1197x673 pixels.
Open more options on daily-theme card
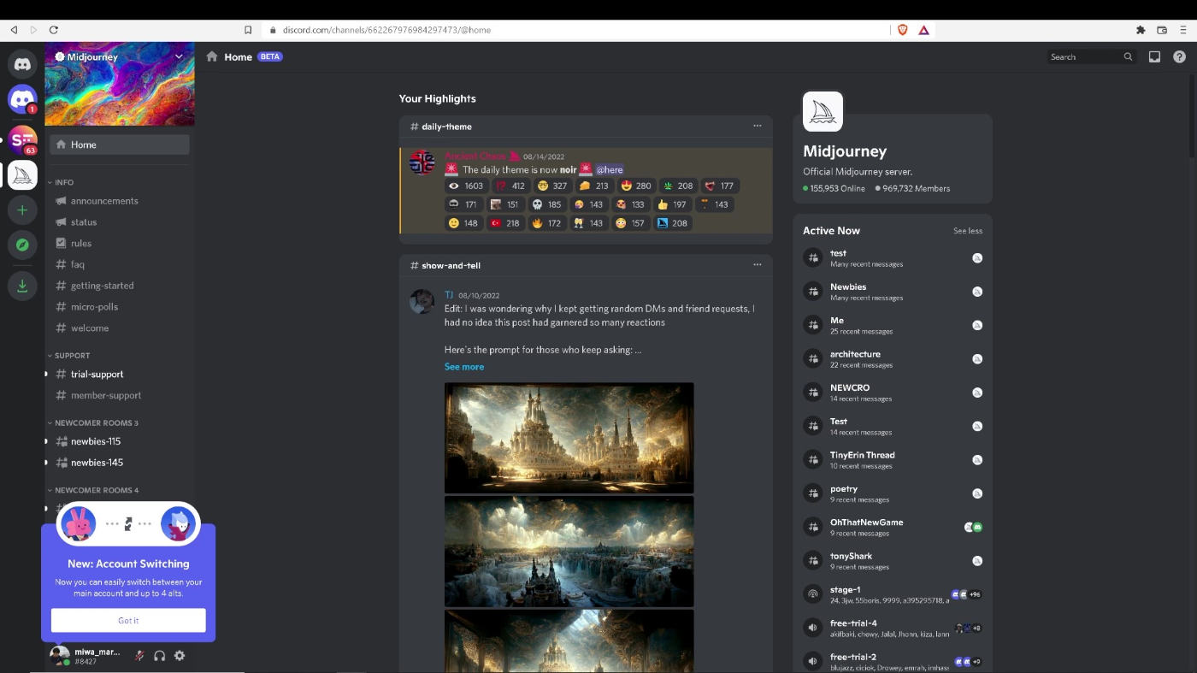point(757,126)
